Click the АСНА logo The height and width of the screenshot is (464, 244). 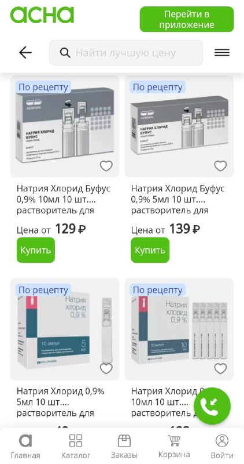point(42,15)
